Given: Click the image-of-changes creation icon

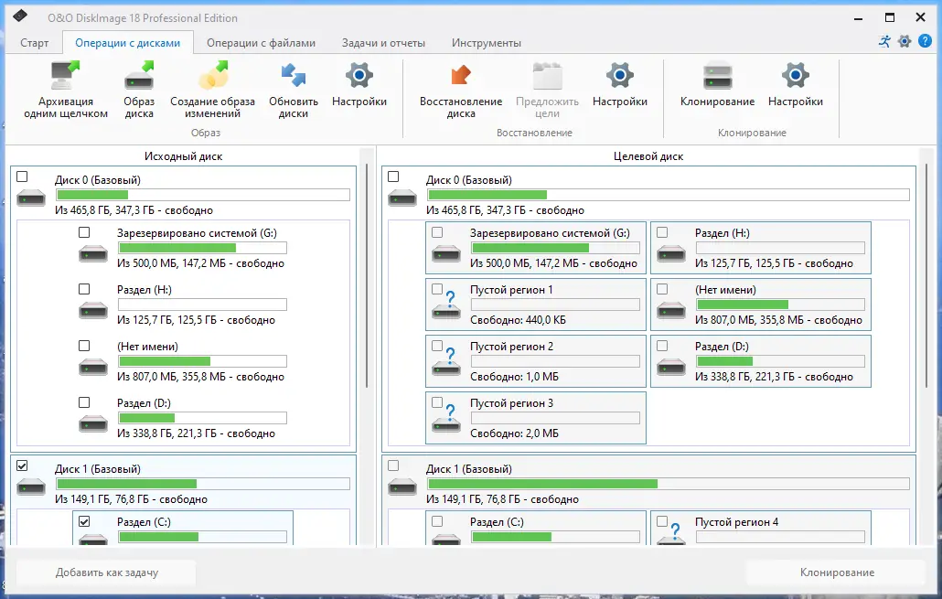Looking at the screenshot, I should [x=213, y=75].
